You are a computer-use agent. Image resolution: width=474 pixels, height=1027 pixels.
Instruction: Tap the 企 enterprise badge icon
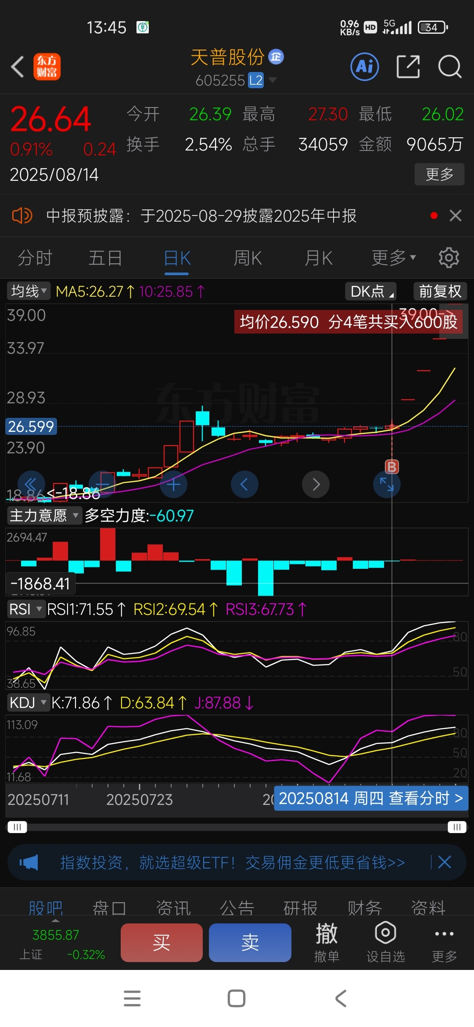point(276,56)
